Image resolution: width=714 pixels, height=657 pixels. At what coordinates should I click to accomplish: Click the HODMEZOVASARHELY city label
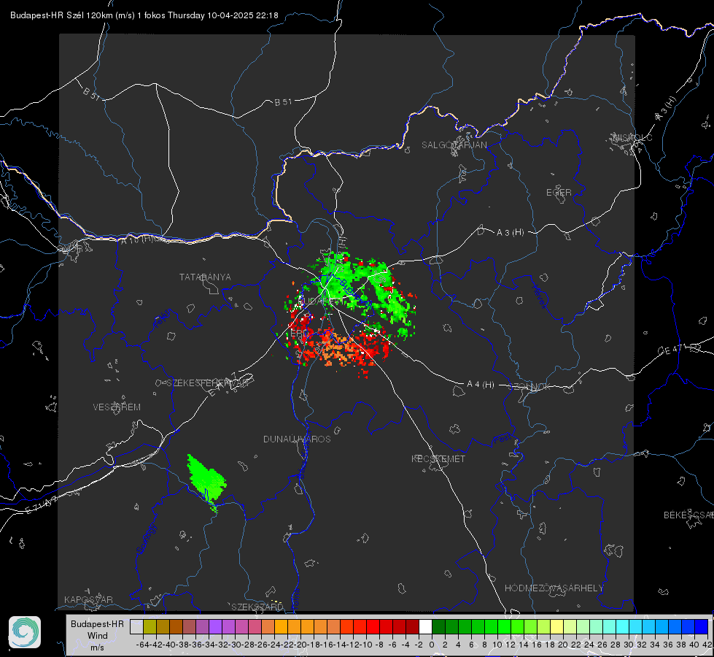tap(554, 588)
